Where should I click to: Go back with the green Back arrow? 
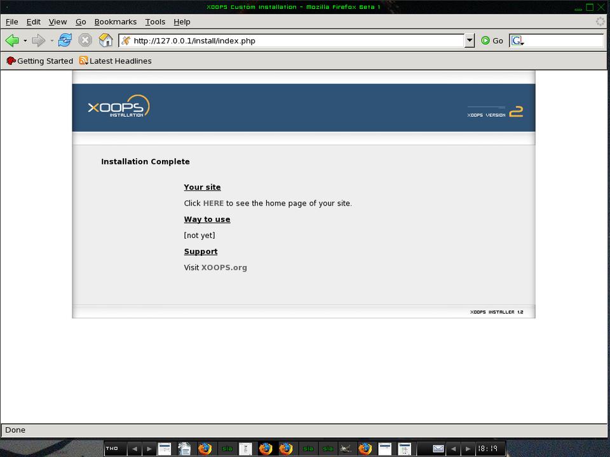coord(12,41)
